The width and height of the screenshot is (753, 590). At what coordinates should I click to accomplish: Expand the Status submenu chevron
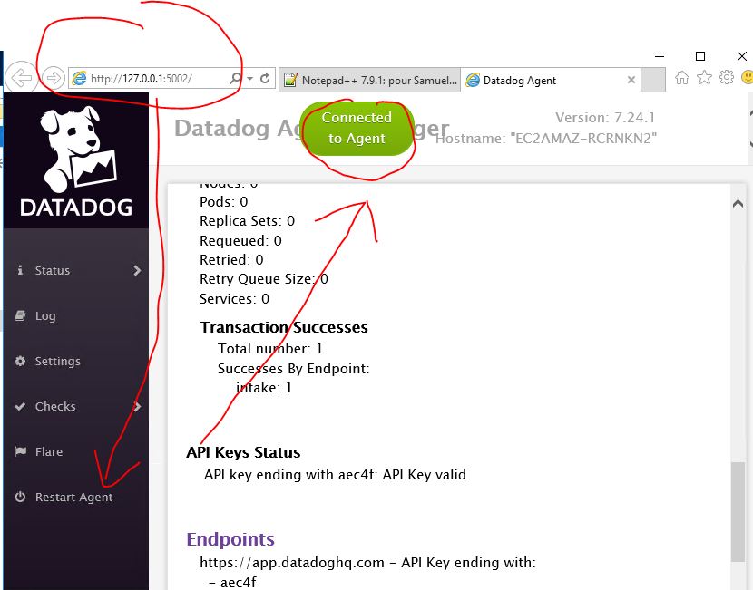(x=137, y=270)
